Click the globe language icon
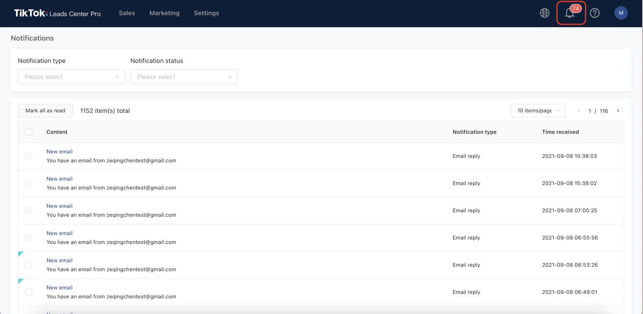Image resolution: width=643 pixels, height=314 pixels. click(x=545, y=13)
